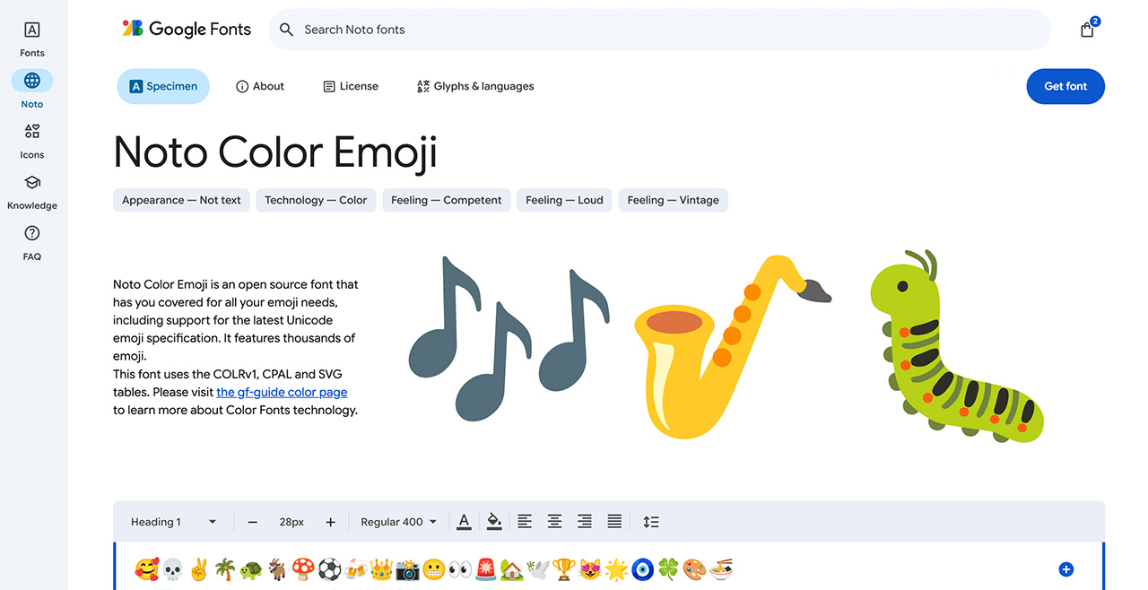This screenshot has width=1148, height=590.
Task: Select the Feeling — Competent tag
Action: (447, 200)
